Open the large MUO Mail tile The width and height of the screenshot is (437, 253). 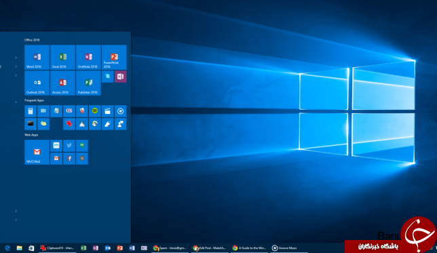click(x=37, y=152)
